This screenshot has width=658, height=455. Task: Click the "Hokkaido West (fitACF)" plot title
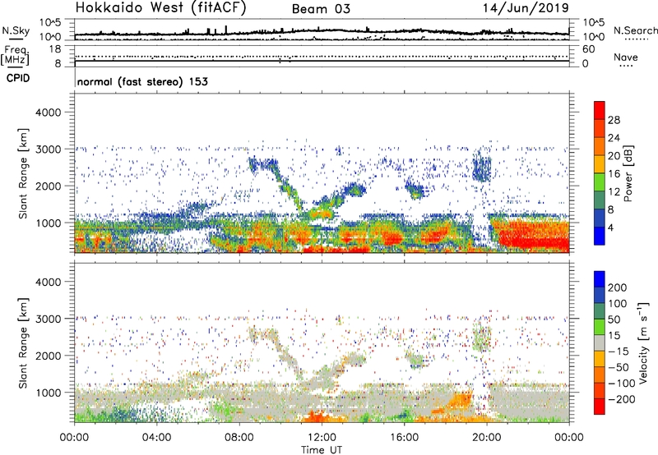[160, 7]
